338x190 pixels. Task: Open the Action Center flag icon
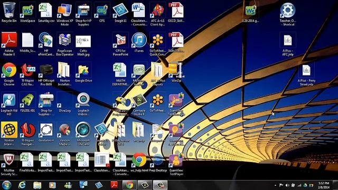[x=281, y=185]
